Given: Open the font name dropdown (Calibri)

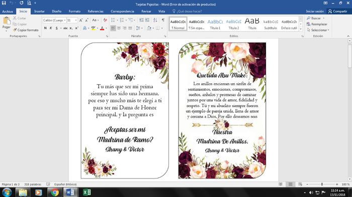Looking at the screenshot, I should click(65, 21).
